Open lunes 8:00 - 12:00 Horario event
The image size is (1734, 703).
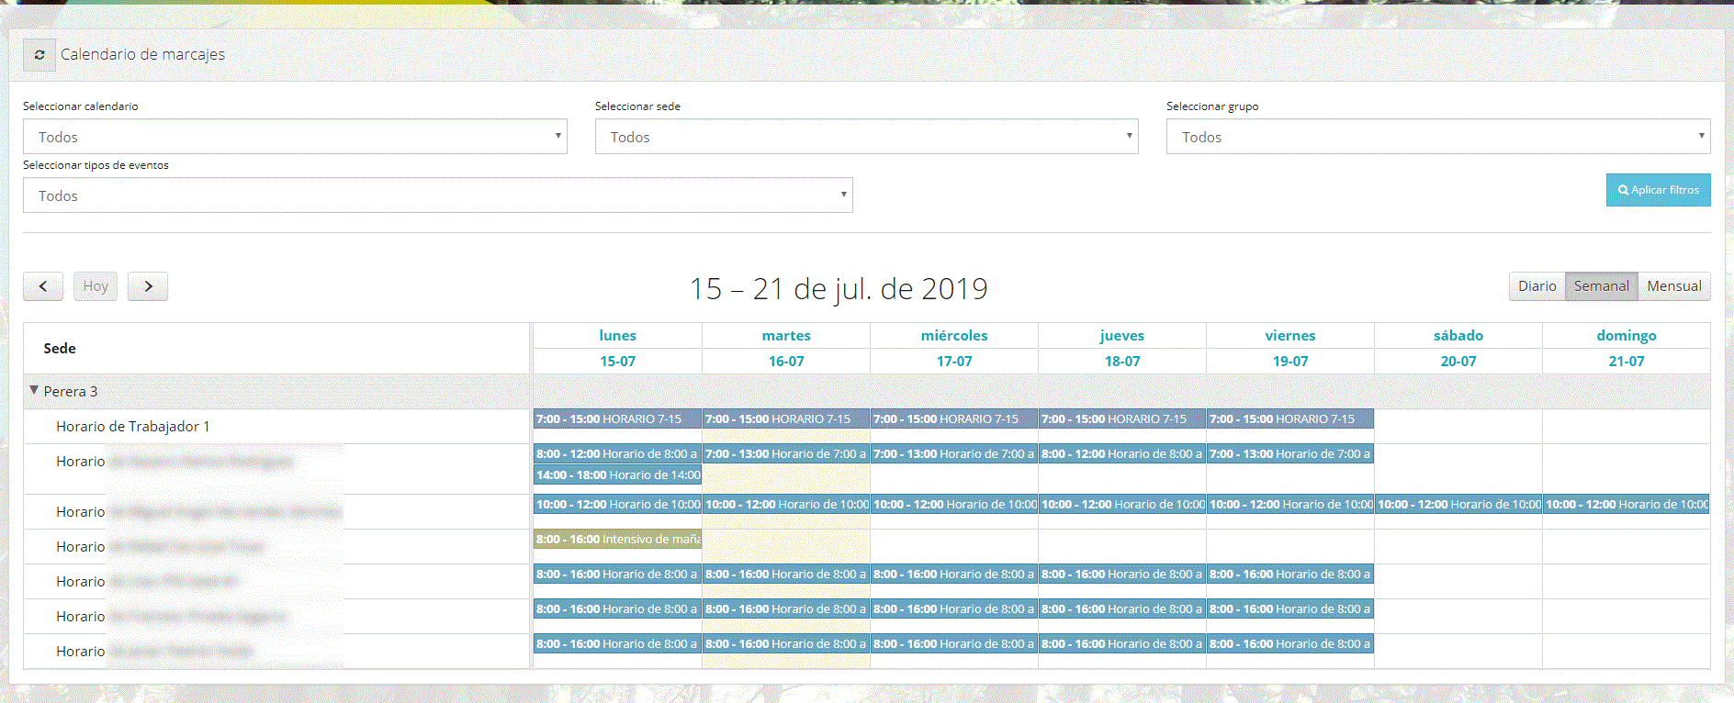pos(617,454)
